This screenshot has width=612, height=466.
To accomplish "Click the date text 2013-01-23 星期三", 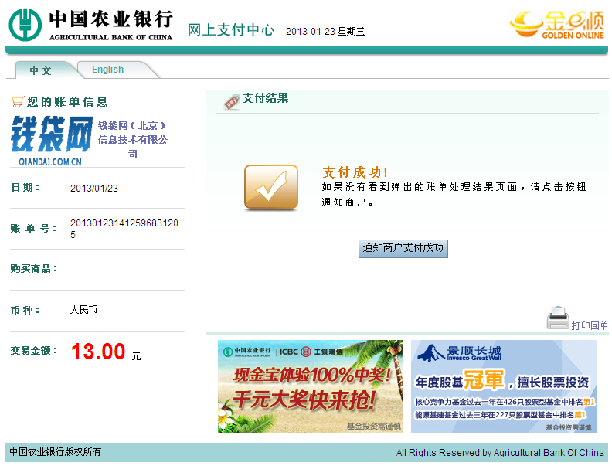I will click(x=325, y=31).
